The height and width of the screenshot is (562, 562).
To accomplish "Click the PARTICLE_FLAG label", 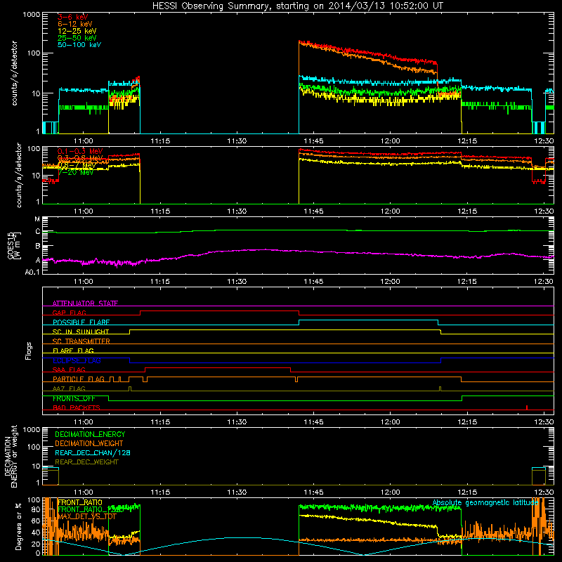I will coord(79,379).
